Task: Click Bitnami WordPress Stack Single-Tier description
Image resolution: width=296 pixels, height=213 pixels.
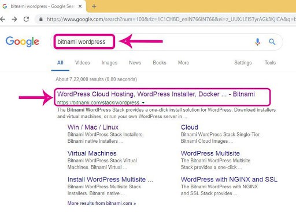Action: (220, 138)
